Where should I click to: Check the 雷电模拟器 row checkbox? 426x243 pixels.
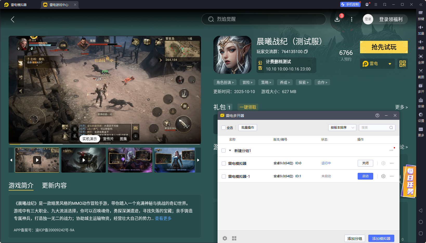click(224, 163)
